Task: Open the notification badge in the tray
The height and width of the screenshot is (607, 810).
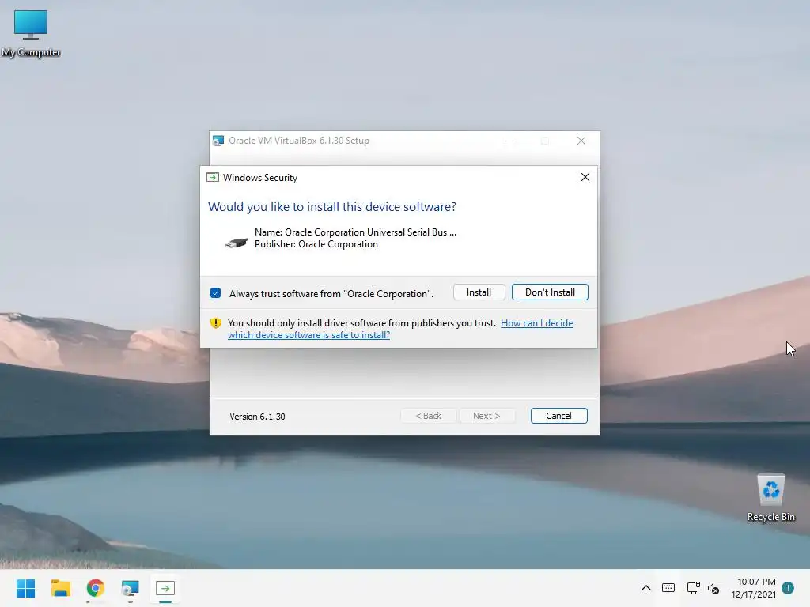Action: point(788,587)
